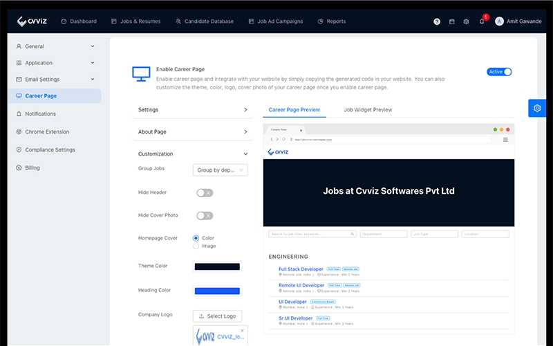
Task: Click the Select Logo button
Action: (217, 316)
